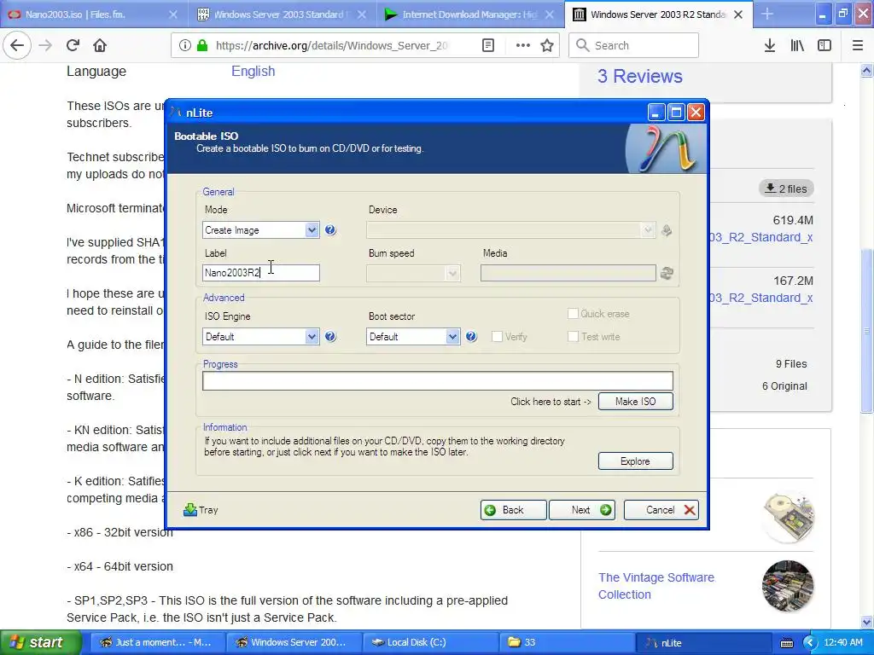Switch to Windows Server 2003 Standard tab
Viewport: 874px width, 655px height.
click(x=281, y=14)
